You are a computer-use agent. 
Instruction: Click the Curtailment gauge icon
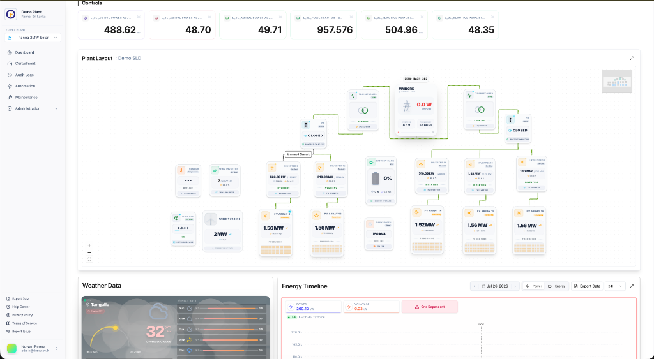10,64
